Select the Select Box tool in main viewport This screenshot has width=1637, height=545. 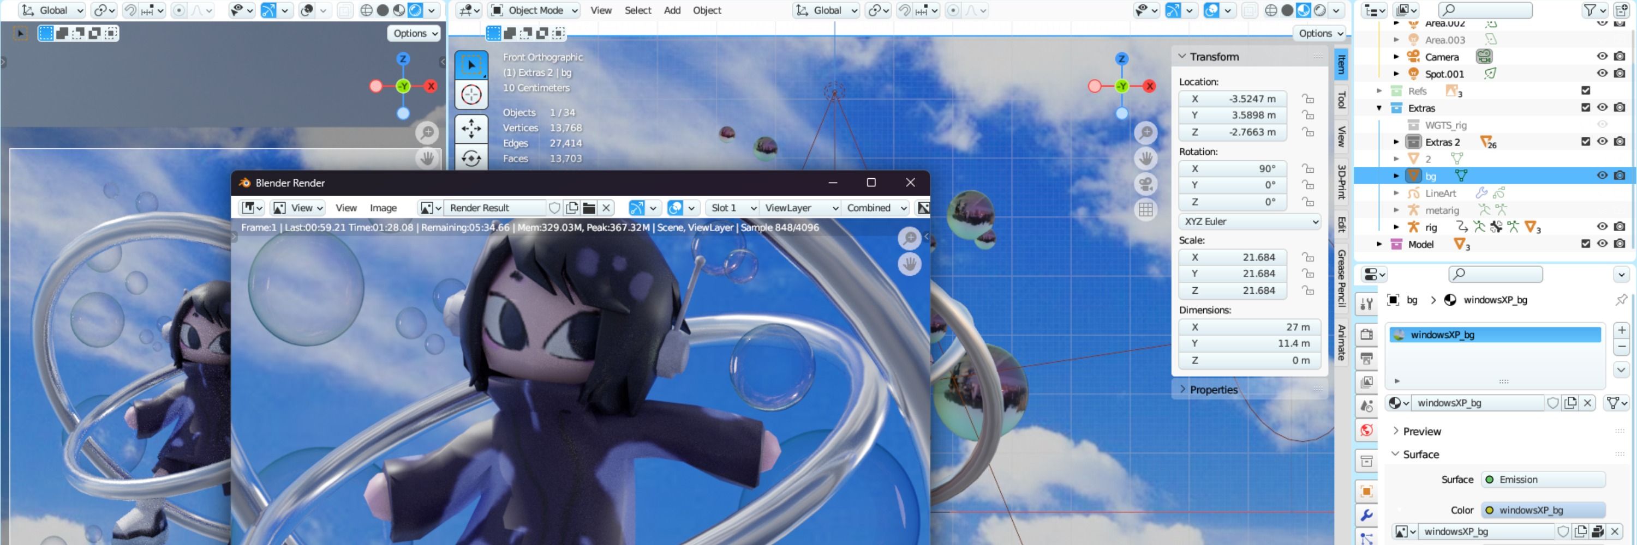(471, 65)
